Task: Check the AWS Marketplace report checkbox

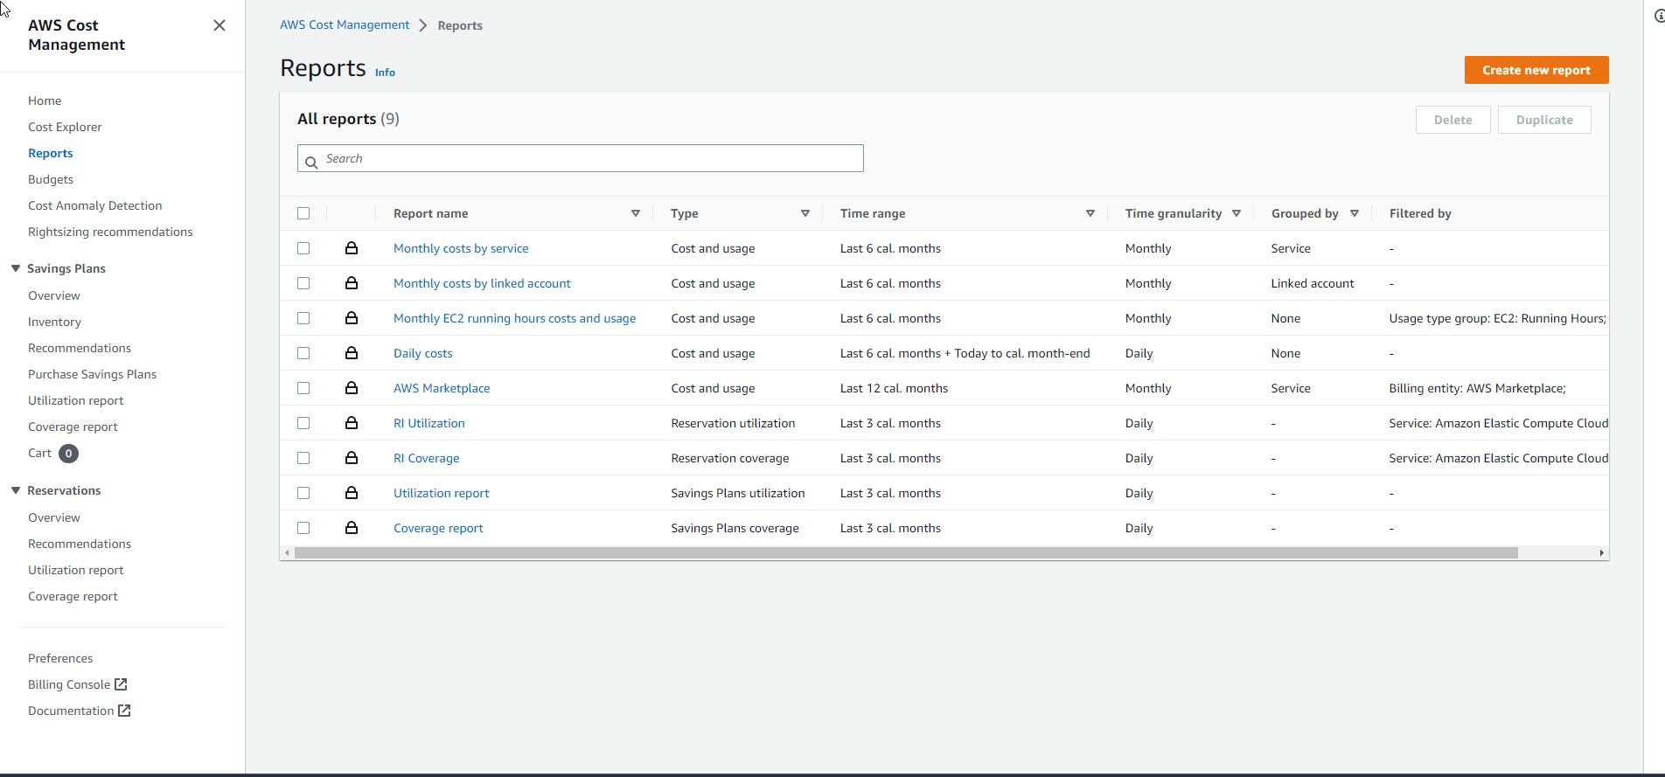Action: coord(303,388)
